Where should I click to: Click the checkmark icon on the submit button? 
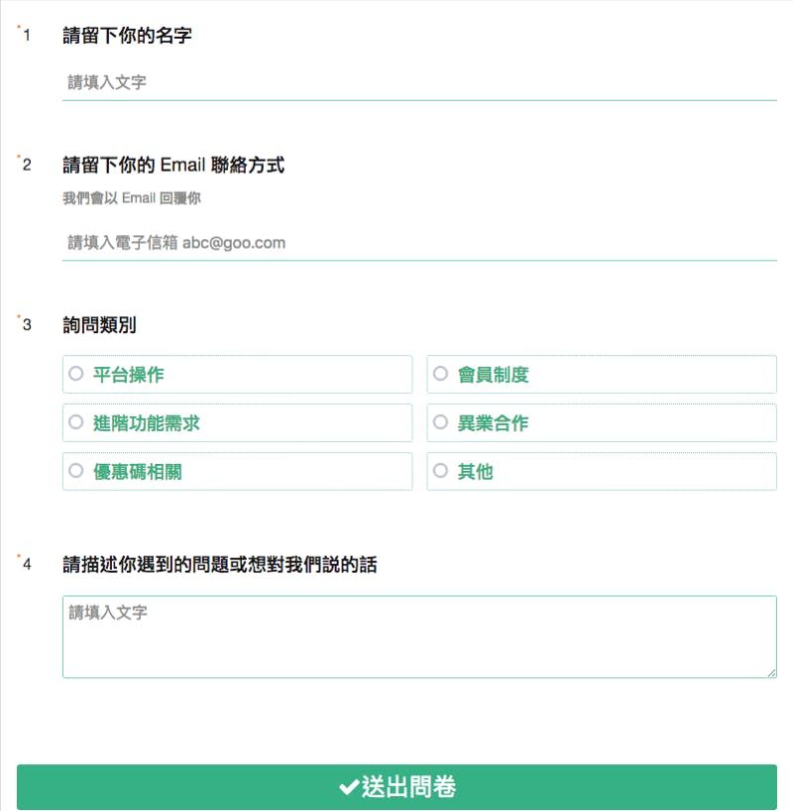pos(348,787)
